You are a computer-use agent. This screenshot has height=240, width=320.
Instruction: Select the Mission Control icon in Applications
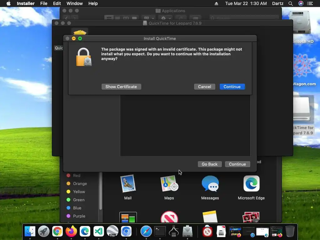coord(128,217)
